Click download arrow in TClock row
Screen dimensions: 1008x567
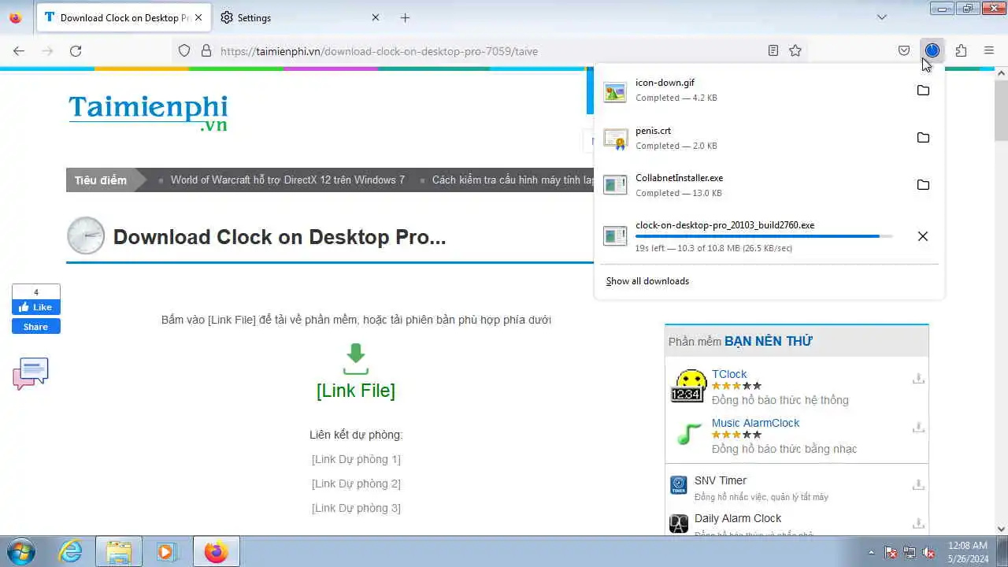pos(918,379)
